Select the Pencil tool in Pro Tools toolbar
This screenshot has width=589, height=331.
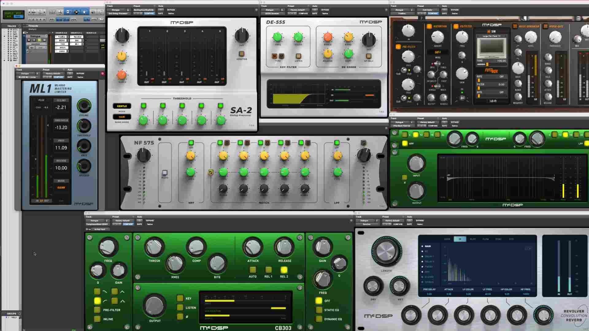pos(101,12)
